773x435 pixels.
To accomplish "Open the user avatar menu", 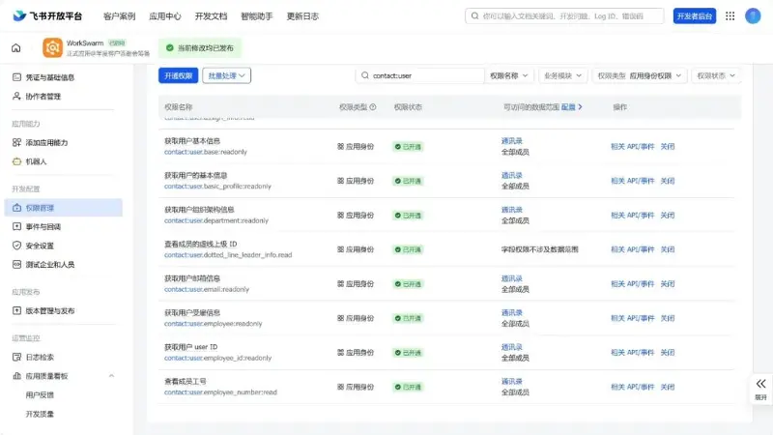I will click(x=753, y=16).
